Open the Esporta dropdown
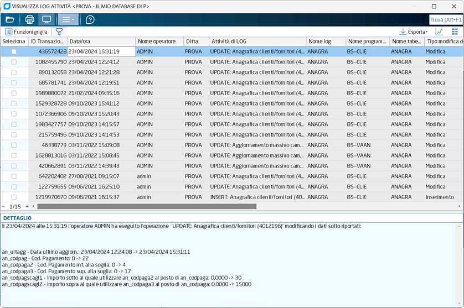 [x=414, y=32]
